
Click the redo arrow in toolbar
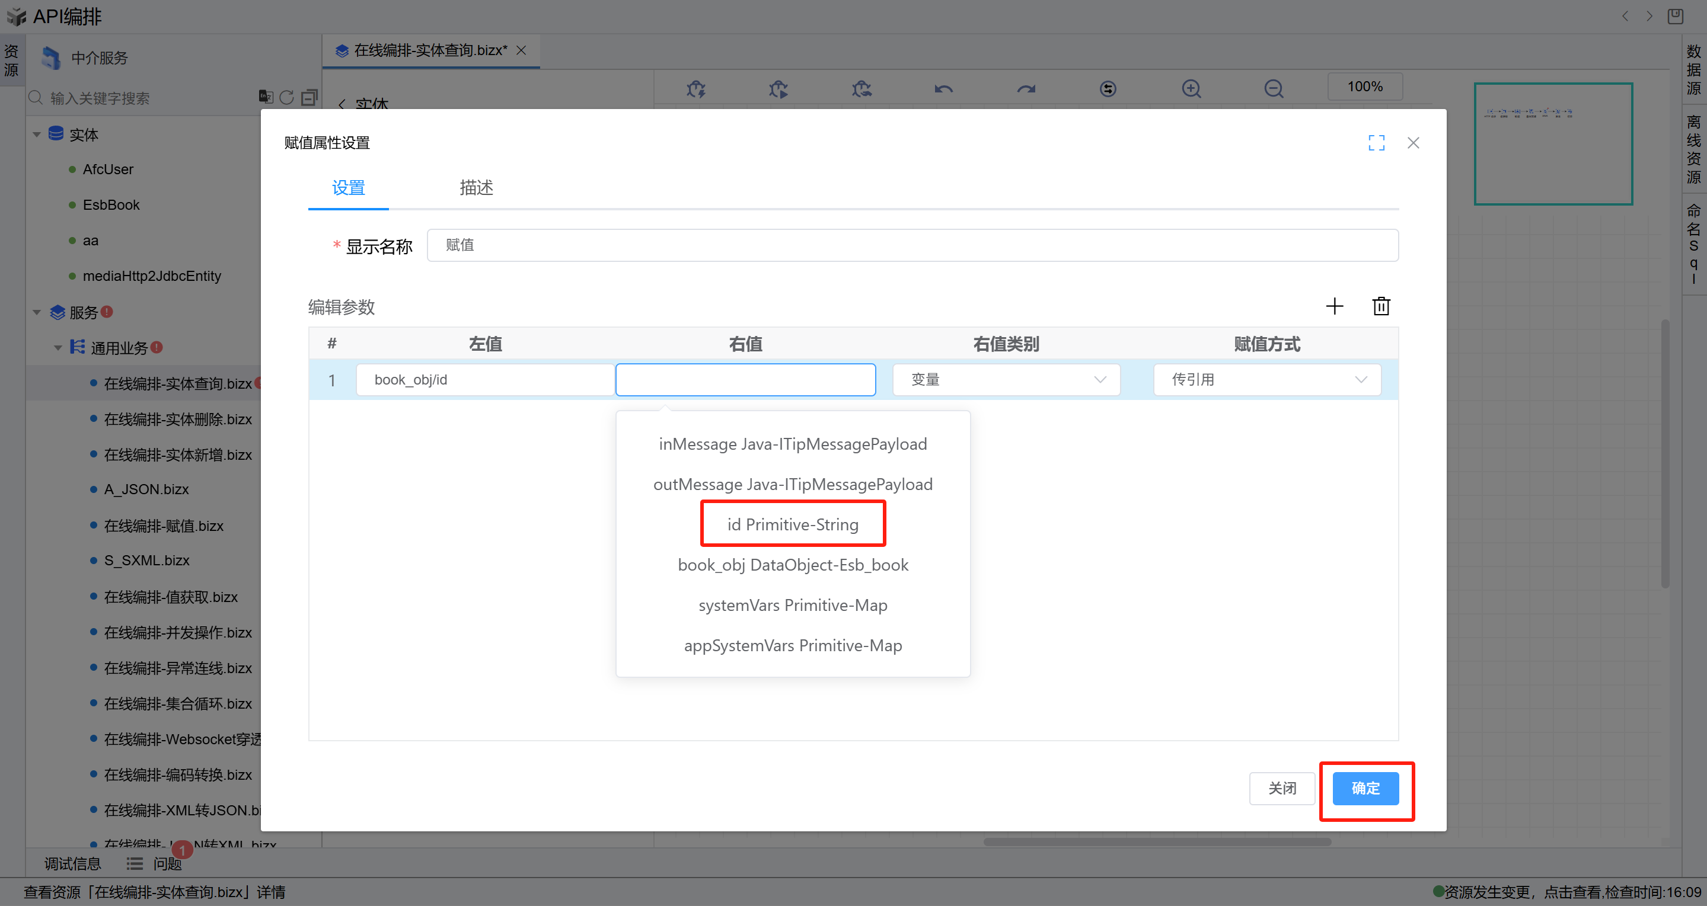[x=1026, y=88]
